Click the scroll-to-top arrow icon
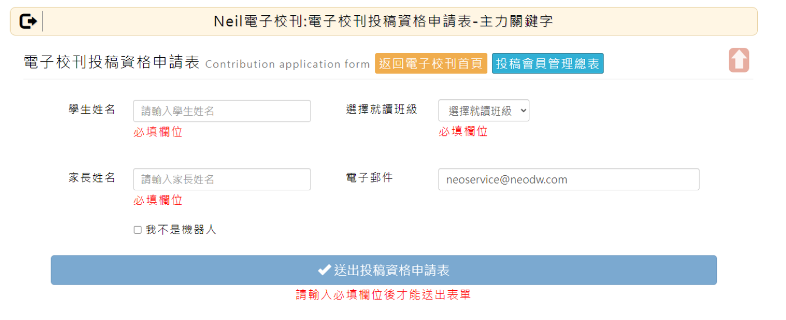Viewport: 786px width, 320px height. (x=739, y=60)
